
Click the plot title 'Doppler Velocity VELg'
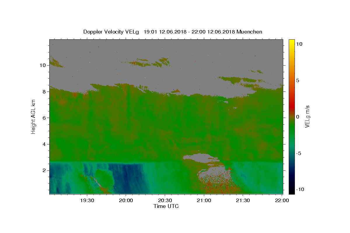pos(111,32)
